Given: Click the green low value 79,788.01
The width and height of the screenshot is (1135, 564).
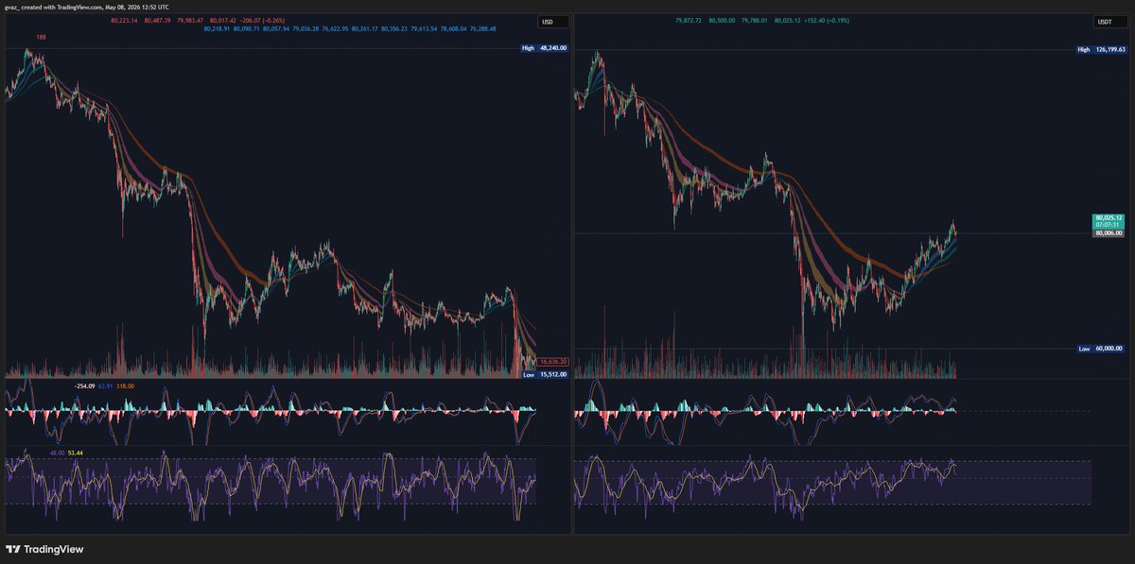Looking at the screenshot, I should click(x=756, y=20).
